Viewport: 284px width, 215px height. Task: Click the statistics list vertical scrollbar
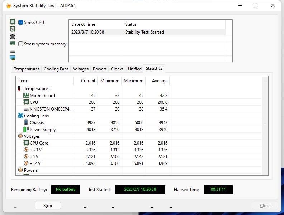click(265, 104)
